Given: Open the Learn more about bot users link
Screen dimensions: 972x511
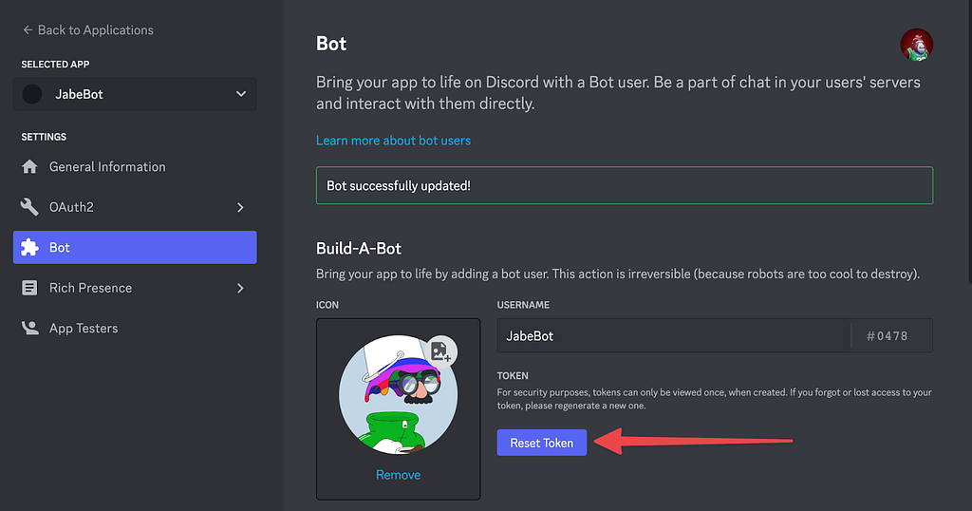Looking at the screenshot, I should tap(393, 141).
